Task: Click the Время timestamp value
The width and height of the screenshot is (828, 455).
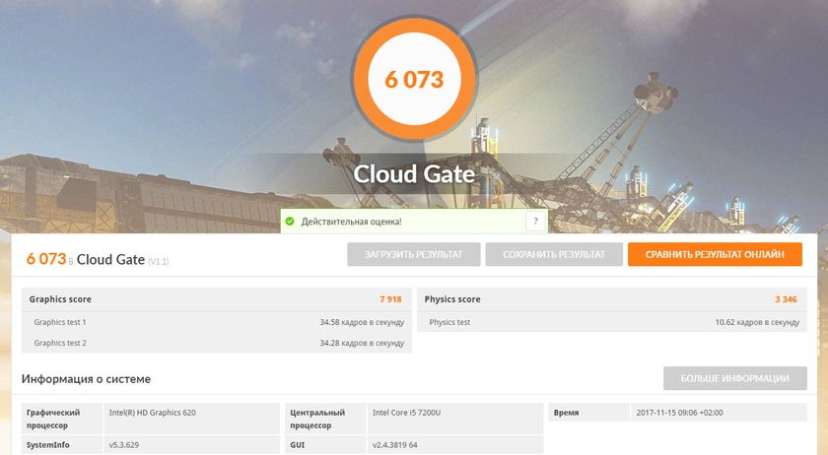Action: click(x=679, y=413)
